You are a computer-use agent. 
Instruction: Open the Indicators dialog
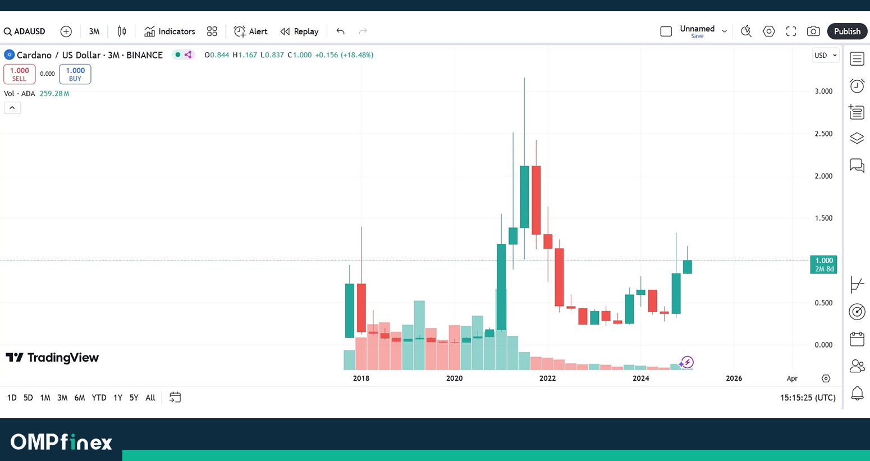pyautogui.click(x=170, y=31)
